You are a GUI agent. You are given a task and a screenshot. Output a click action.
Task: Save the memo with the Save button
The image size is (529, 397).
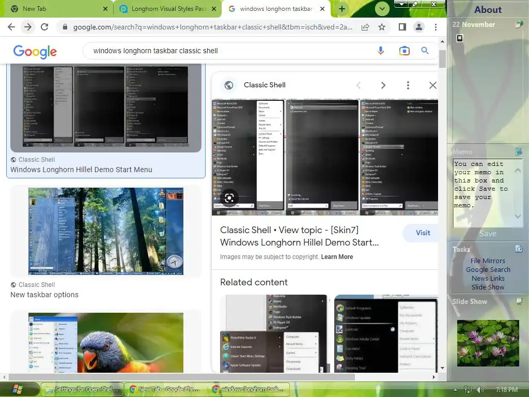[x=488, y=233]
